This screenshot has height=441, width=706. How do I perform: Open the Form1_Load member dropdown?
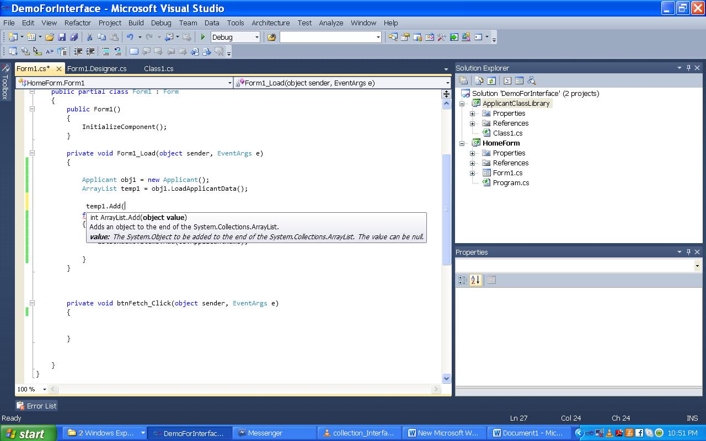(x=447, y=83)
